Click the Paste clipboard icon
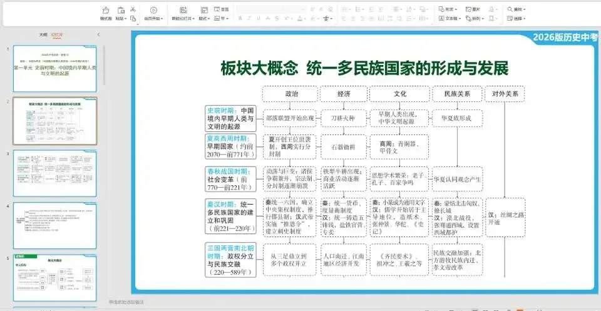601x311 pixels. 121,11
